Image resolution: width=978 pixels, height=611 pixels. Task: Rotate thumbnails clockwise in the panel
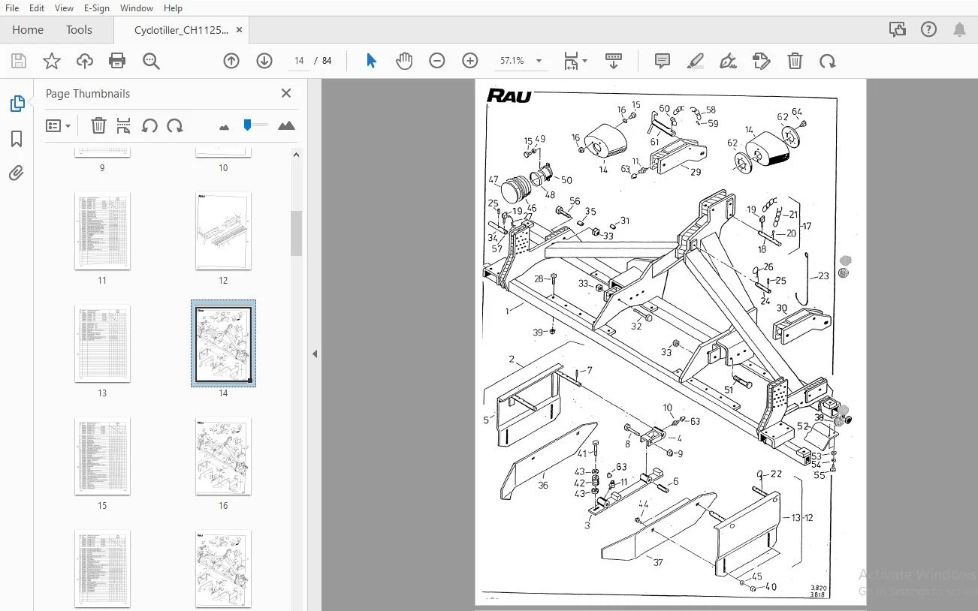tap(175, 125)
